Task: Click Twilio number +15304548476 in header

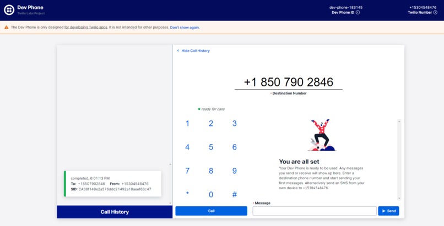Action: pyautogui.click(x=423, y=7)
